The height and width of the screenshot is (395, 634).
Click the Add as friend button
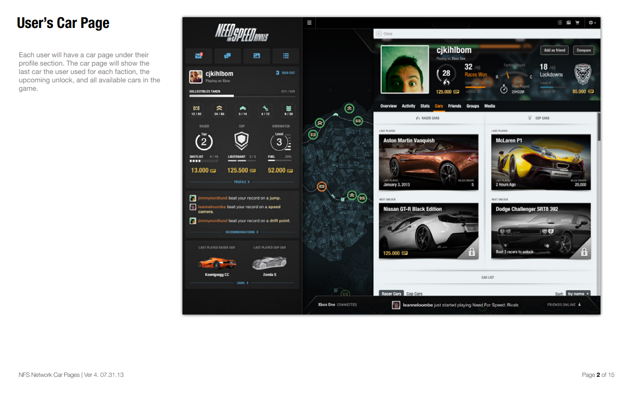[x=554, y=50]
